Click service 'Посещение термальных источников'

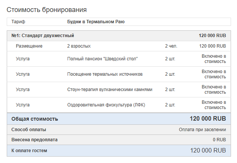(x=105, y=74)
